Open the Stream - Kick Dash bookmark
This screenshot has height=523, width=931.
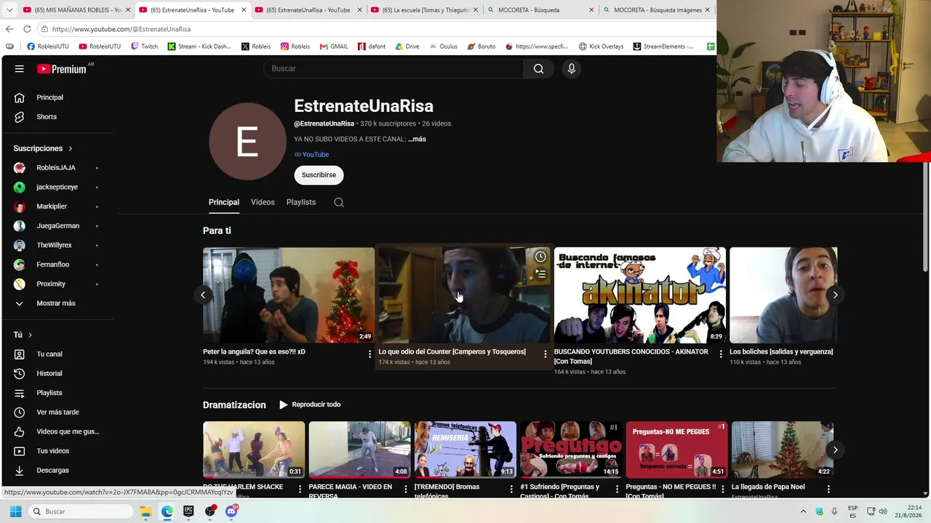click(x=199, y=46)
